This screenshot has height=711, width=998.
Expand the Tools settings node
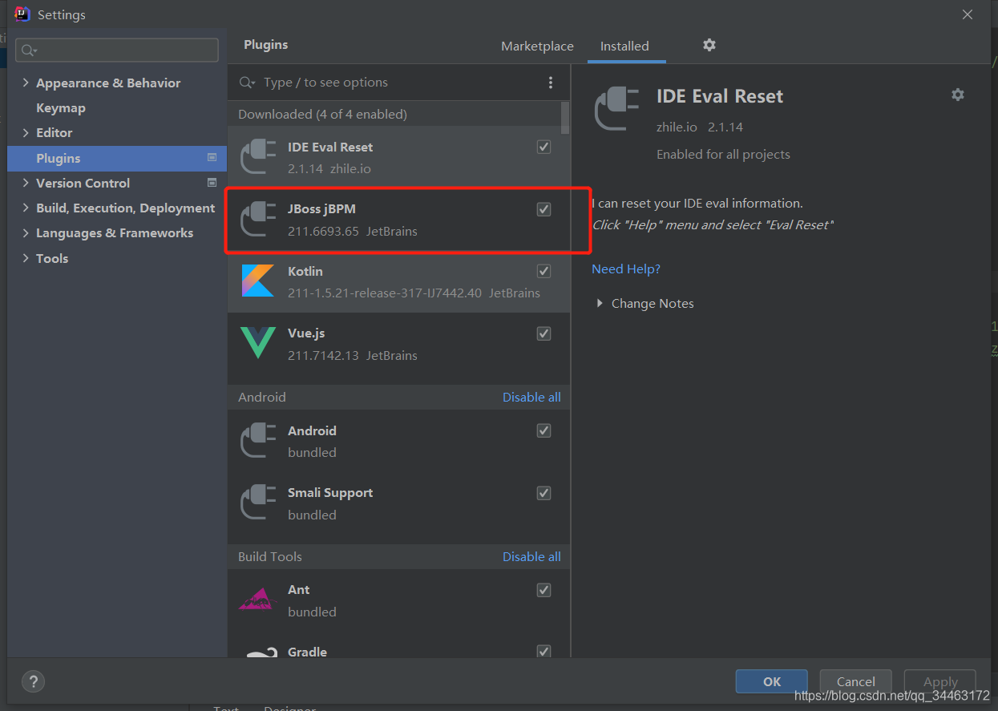tap(26, 258)
